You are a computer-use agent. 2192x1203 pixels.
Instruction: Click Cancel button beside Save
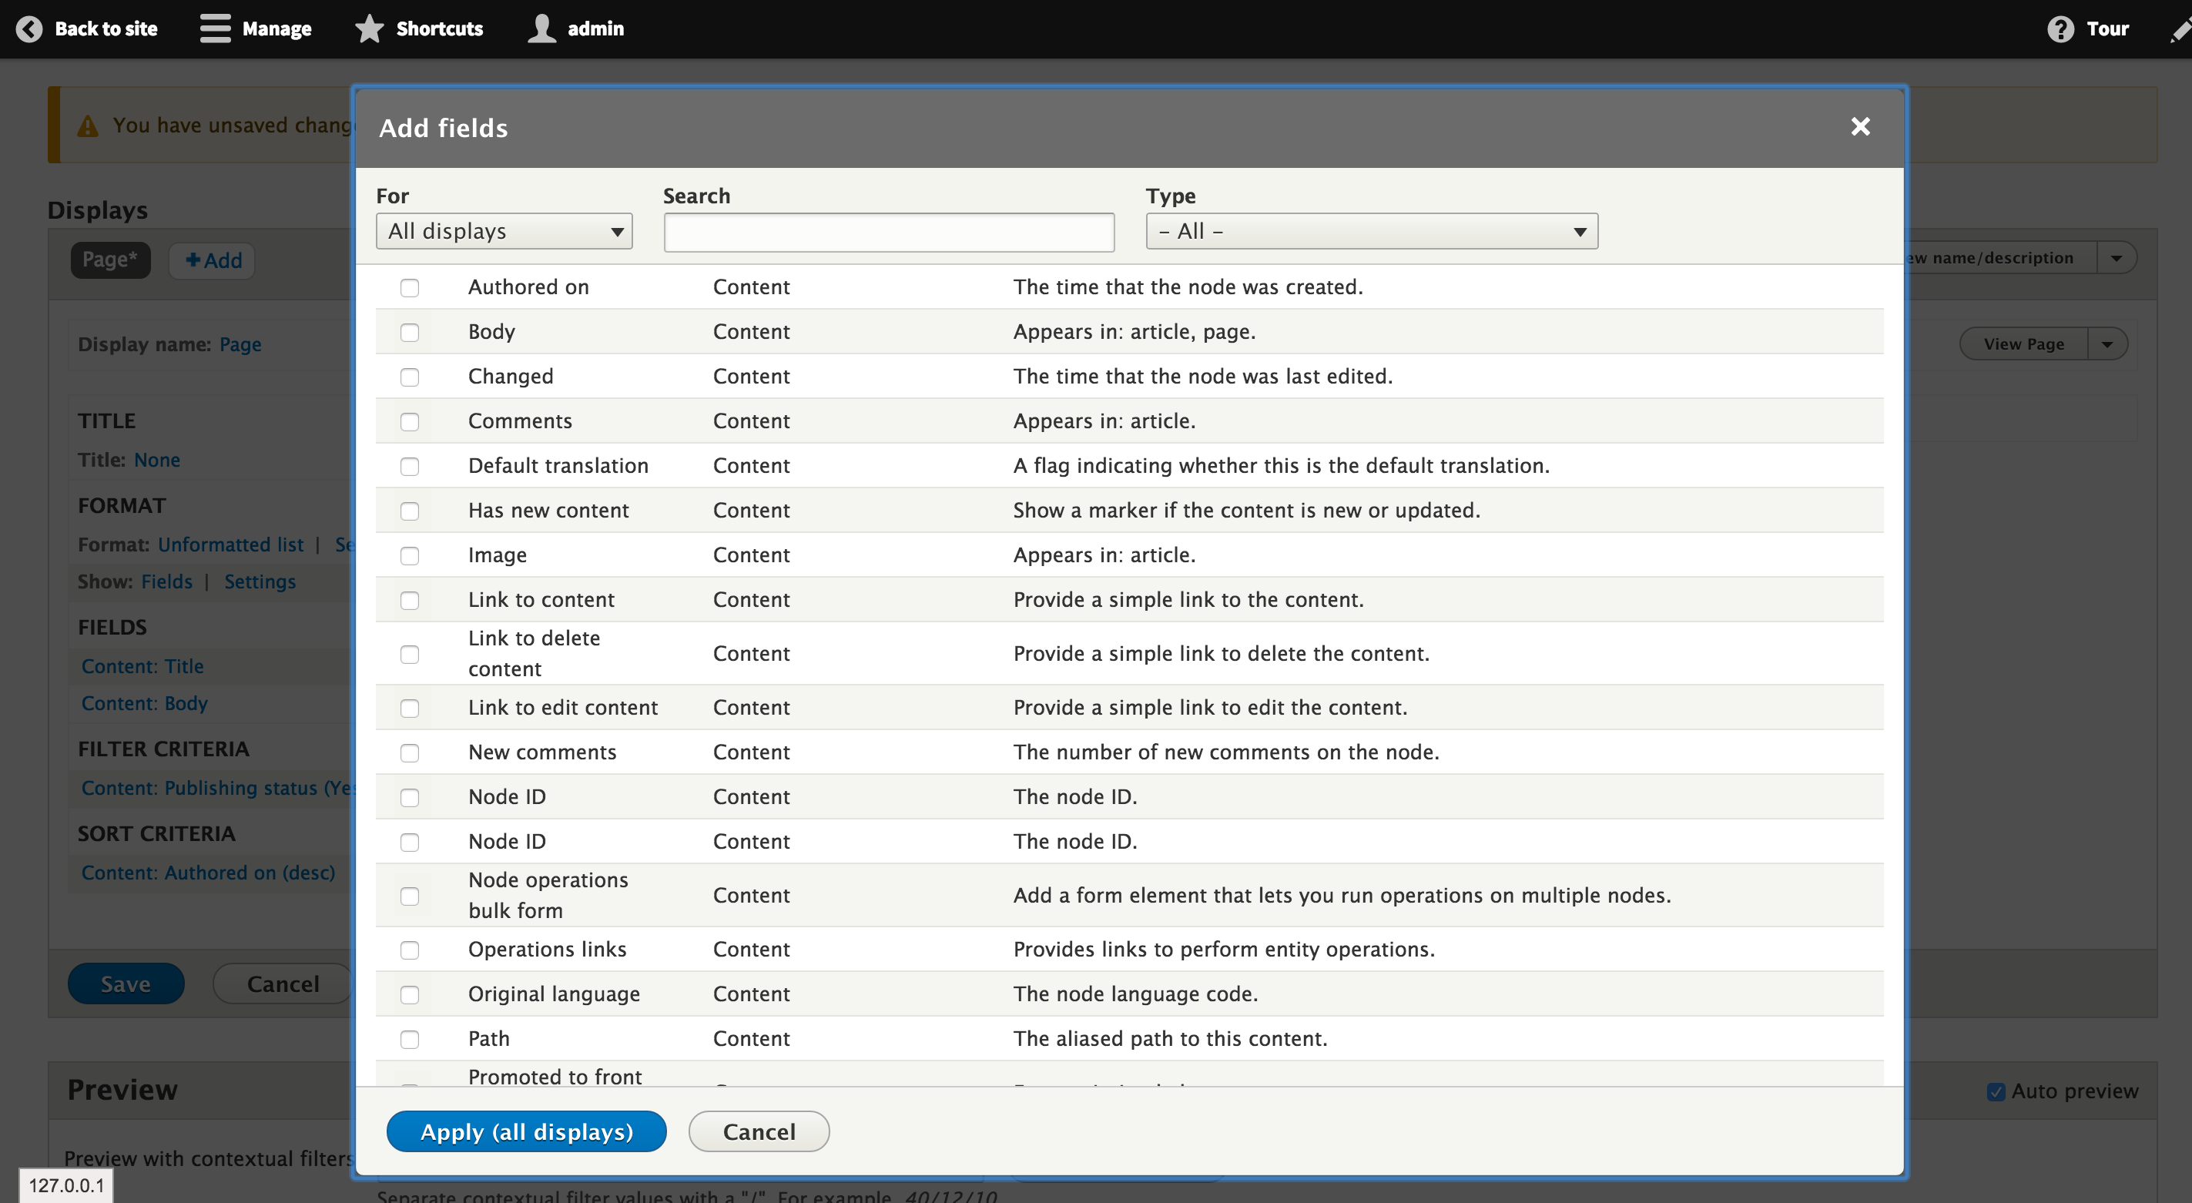click(x=283, y=984)
